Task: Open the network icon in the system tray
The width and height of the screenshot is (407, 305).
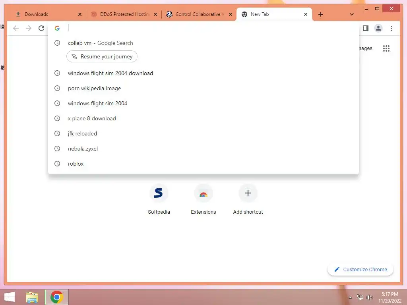Action: (360, 297)
